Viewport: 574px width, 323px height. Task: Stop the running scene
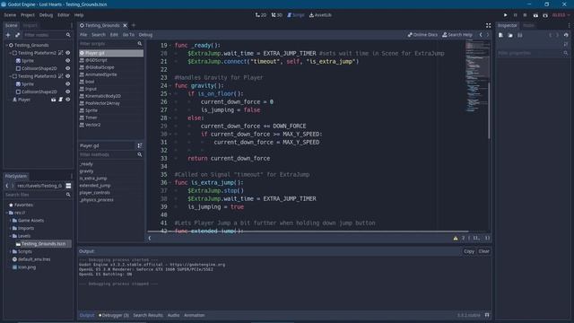pos(525,15)
